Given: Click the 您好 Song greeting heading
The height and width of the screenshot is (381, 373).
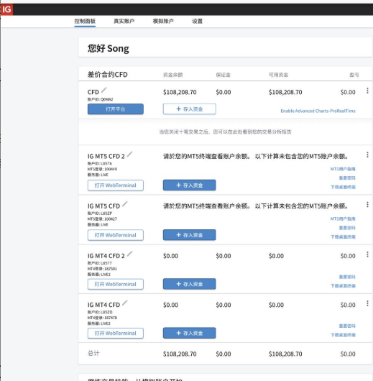Looking at the screenshot, I should coord(109,49).
